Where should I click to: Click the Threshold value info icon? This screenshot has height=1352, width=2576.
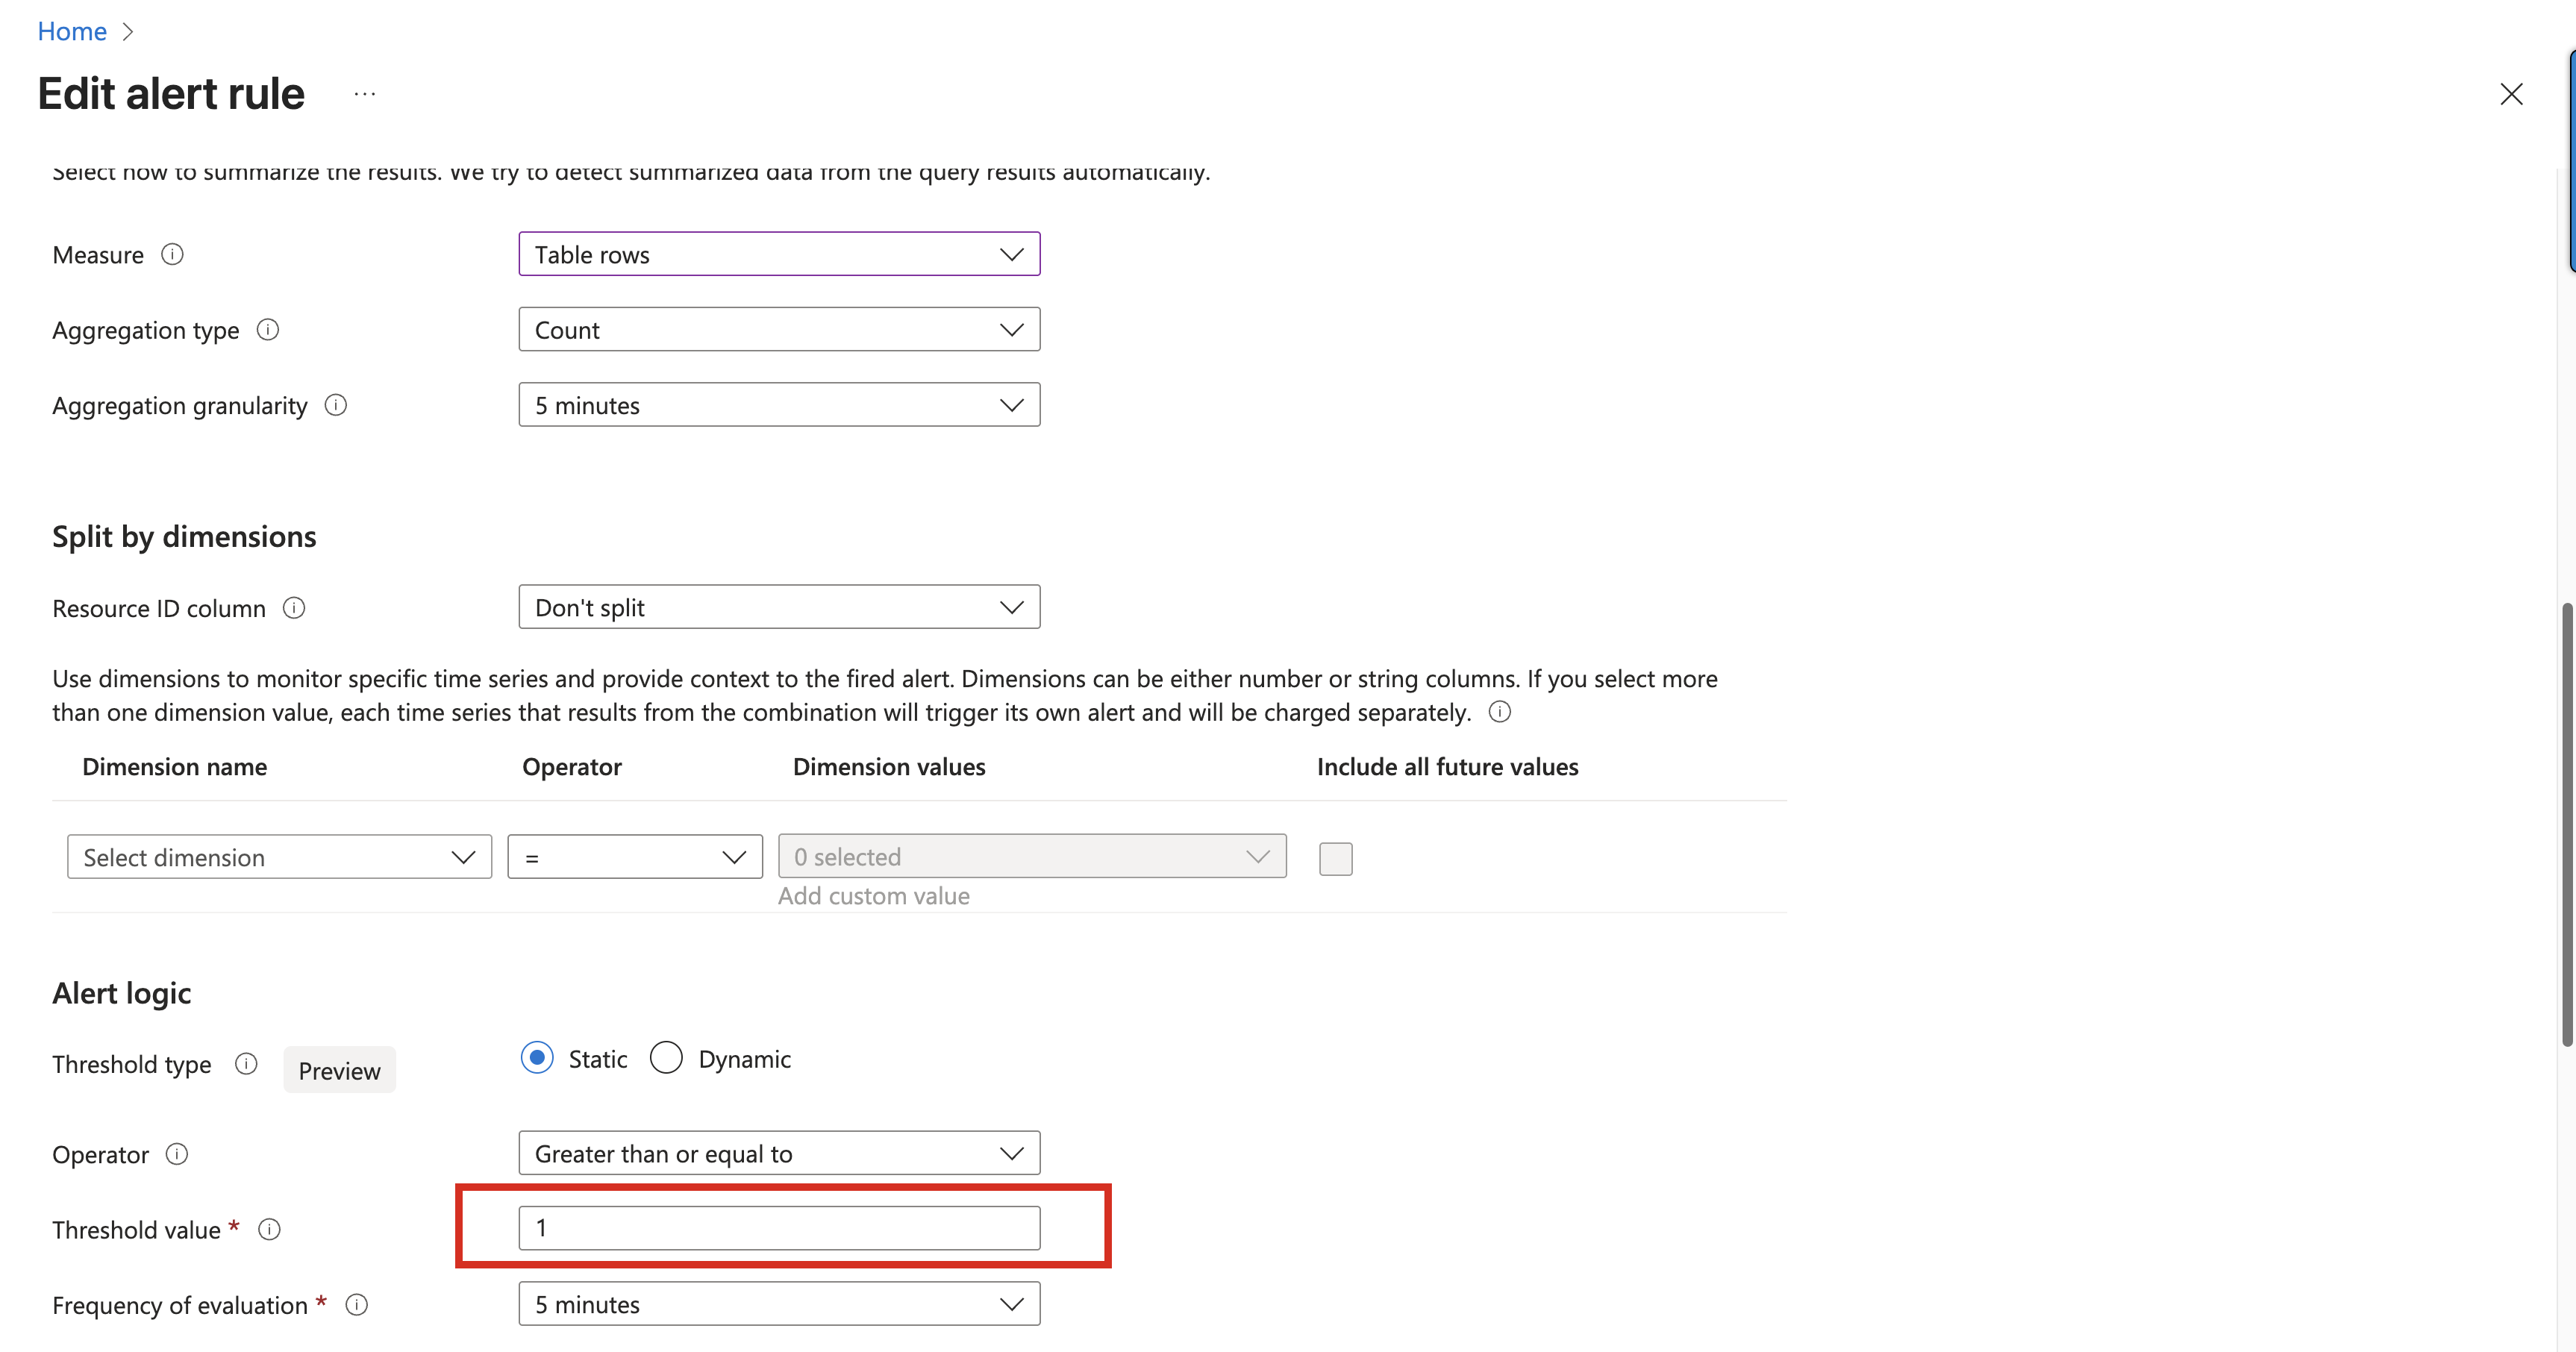pyautogui.click(x=269, y=1229)
